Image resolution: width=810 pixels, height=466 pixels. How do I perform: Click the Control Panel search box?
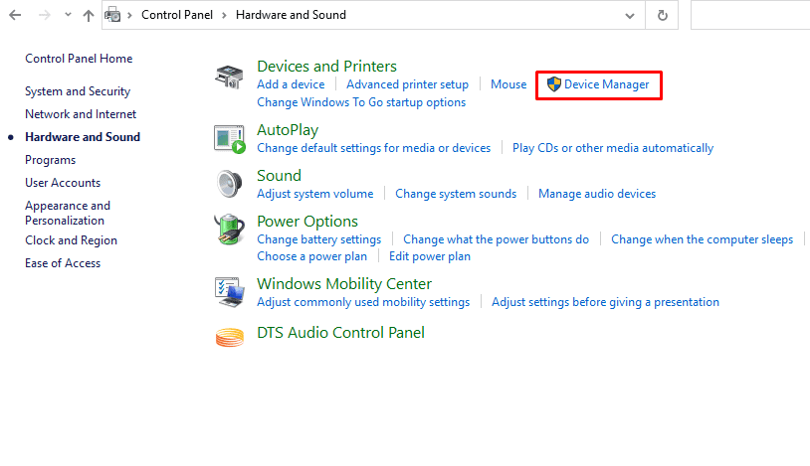point(750,16)
